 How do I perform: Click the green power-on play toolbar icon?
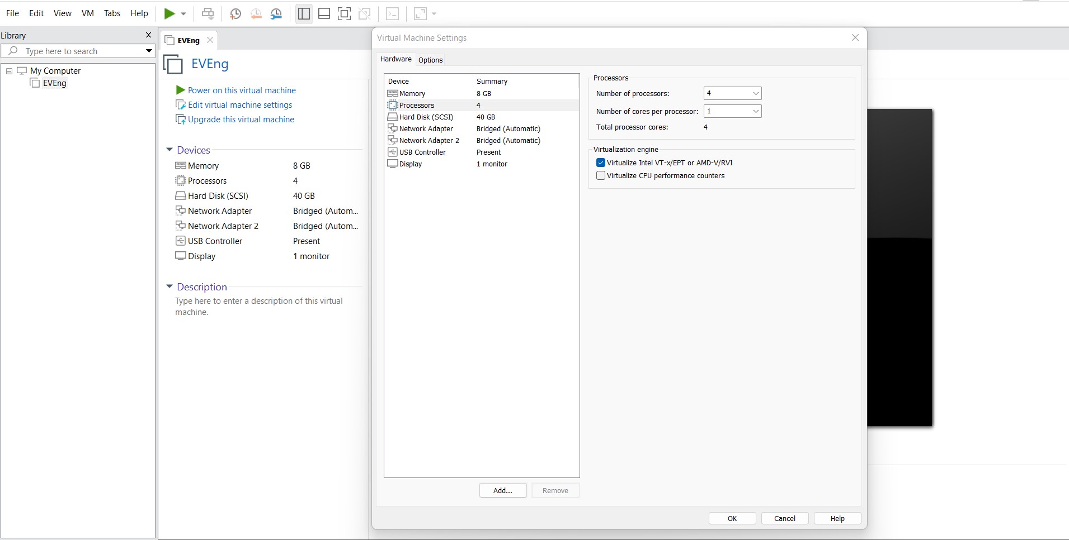[169, 13]
